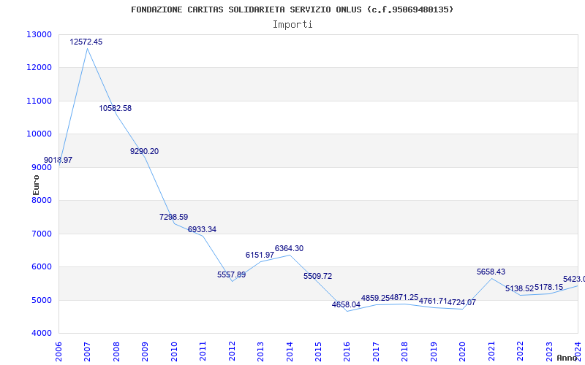Image resolution: width=585 pixels, height=365 pixels.
Task: Click the 5178.15 data label
Action: click(549, 287)
